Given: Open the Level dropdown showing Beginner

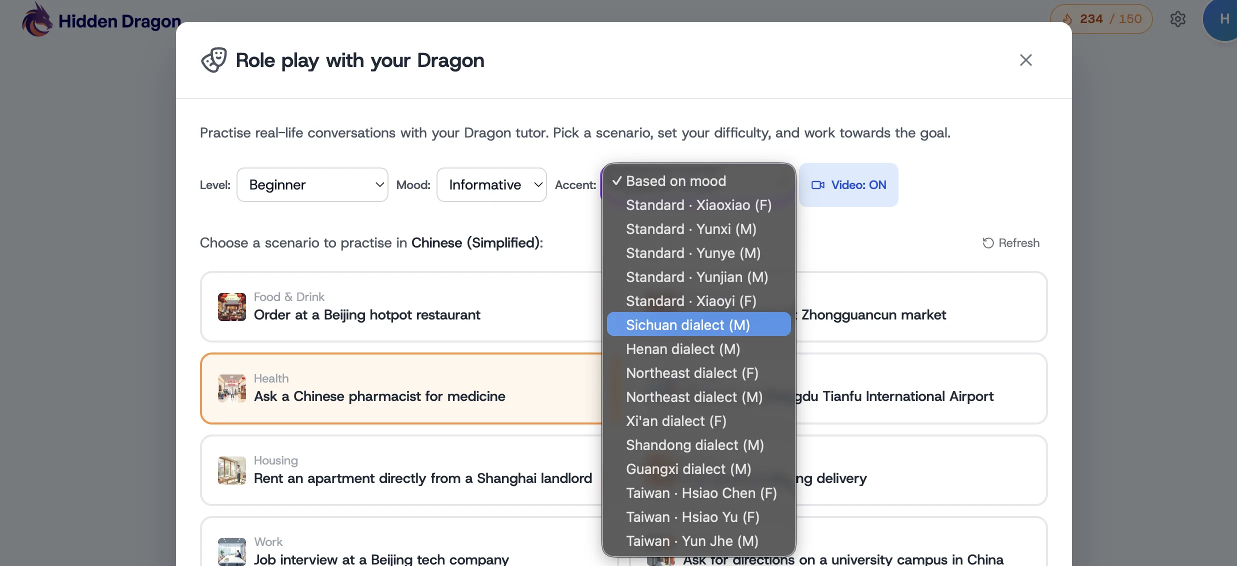Looking at the screenshot, I should [x=312, y=185].
